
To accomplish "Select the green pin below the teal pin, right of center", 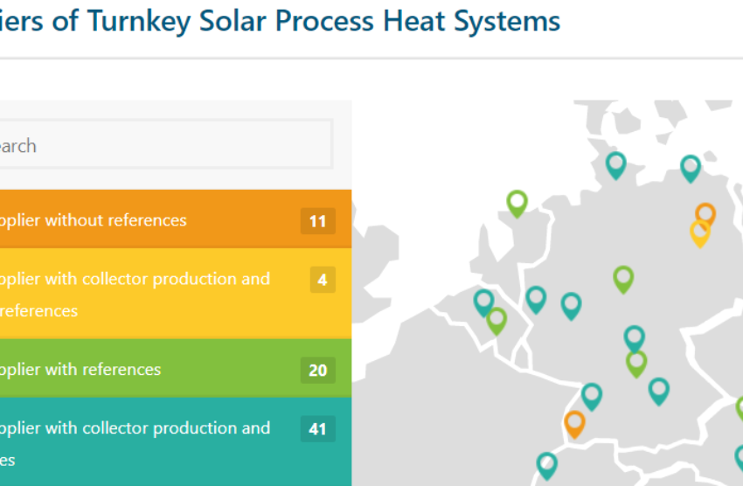I will (636, 364).
